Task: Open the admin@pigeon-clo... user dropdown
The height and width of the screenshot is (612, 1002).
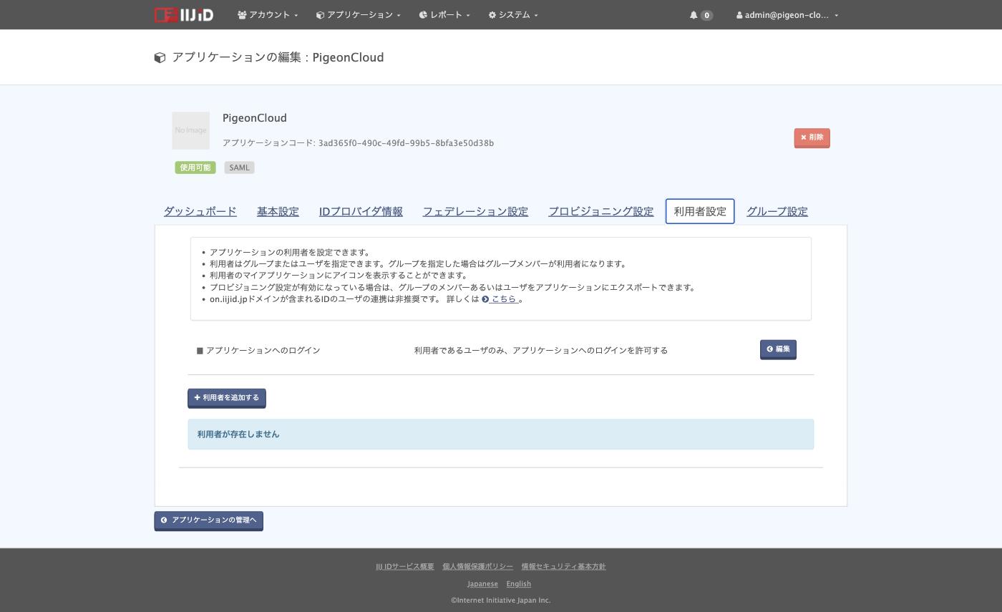Action: [x=787, y=15]
